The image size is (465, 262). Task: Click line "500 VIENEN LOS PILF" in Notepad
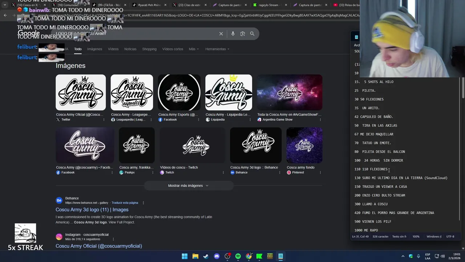click(x=373, y=222)
